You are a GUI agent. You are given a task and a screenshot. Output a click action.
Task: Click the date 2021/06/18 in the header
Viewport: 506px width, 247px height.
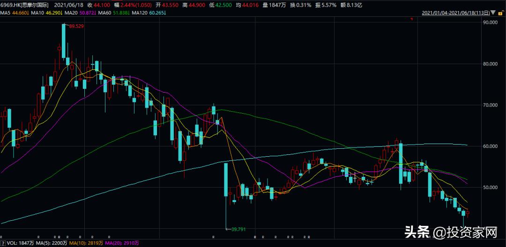coord(68,5)
